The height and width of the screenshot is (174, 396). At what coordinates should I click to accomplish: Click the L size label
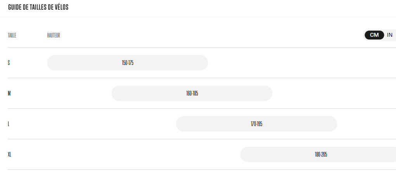[8, 124]
